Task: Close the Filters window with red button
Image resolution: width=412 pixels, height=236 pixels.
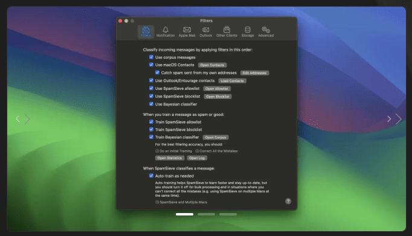Action: (120, 21)
